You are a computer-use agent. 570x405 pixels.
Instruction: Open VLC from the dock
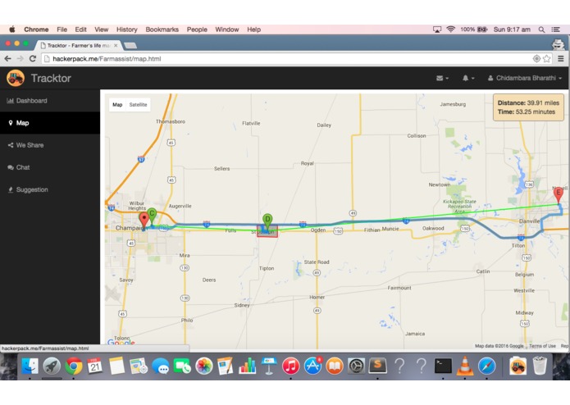click(465, 366)
